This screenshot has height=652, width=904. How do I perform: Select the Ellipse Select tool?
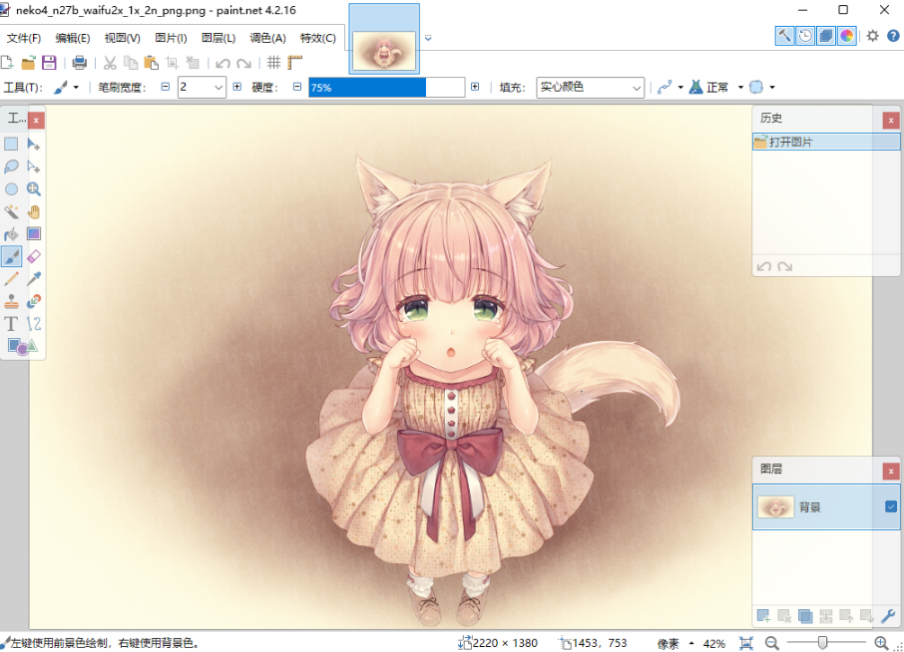[x=11, y=188]
